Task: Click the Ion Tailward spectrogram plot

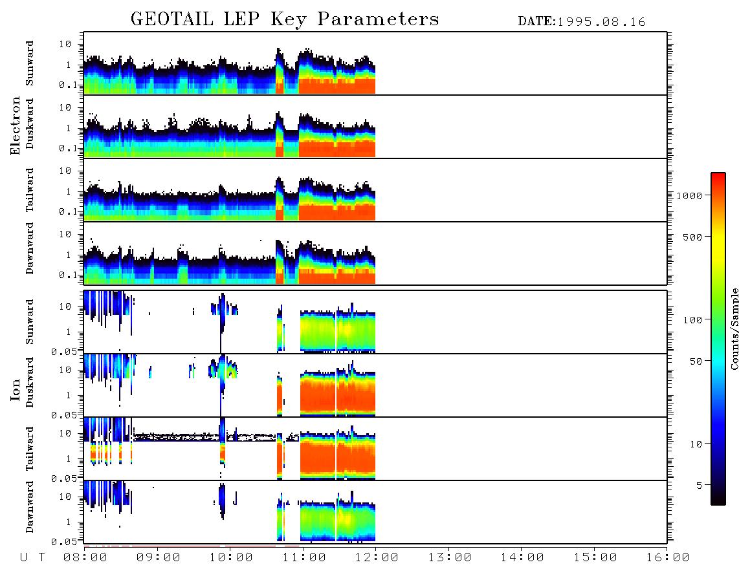Action: (375, 449)
